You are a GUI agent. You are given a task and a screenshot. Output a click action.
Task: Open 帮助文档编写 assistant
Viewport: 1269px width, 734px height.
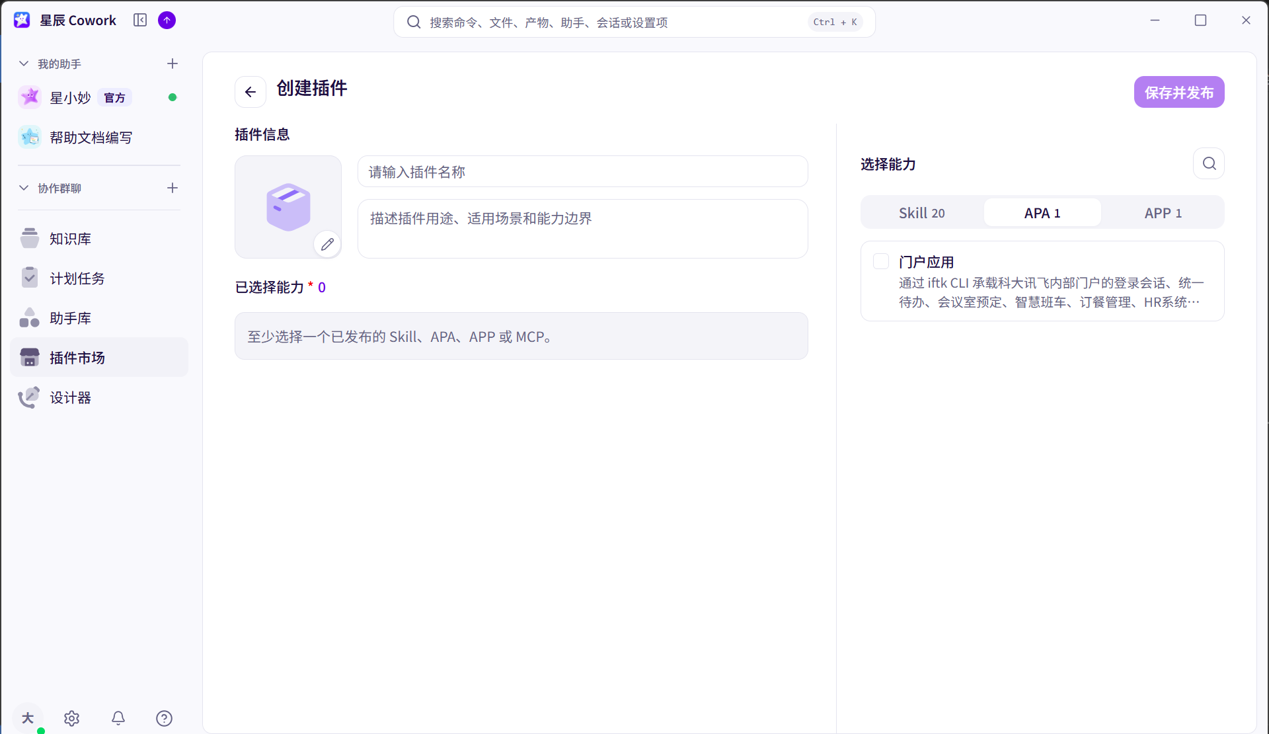[x=99, y=138]
